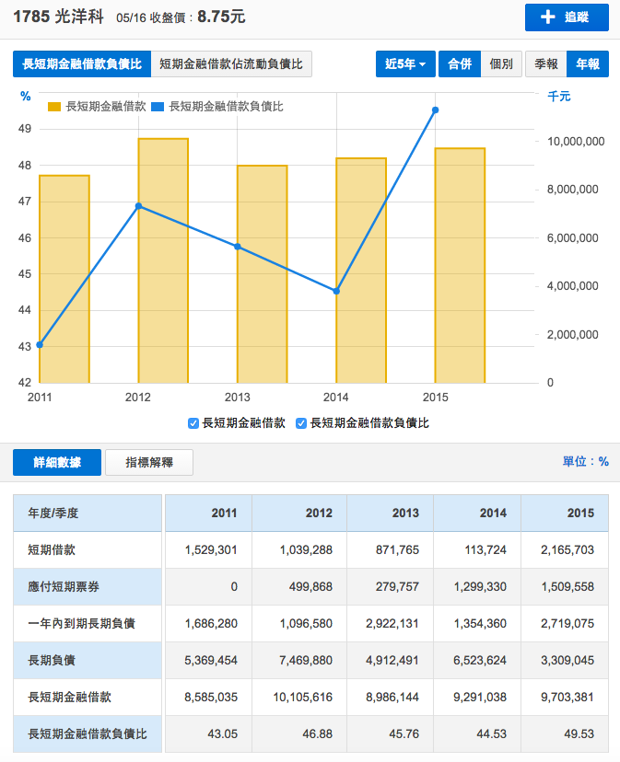The height and width of the screenshot is (762, 620).
Task: Click the blue 長短期金融借款負債比 legend swatch
Action: tap(158, 107)
